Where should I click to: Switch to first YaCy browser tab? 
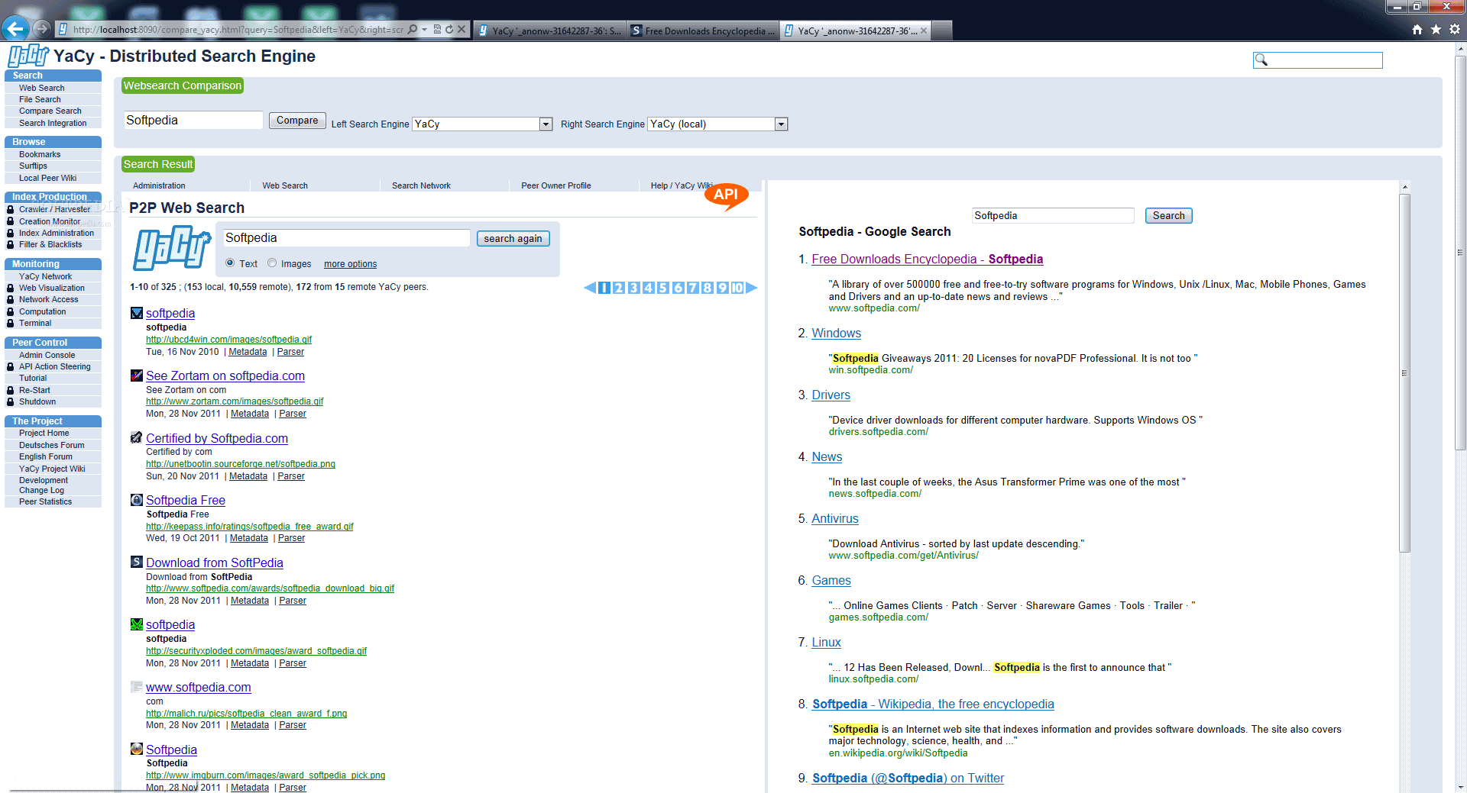[550, 31]
